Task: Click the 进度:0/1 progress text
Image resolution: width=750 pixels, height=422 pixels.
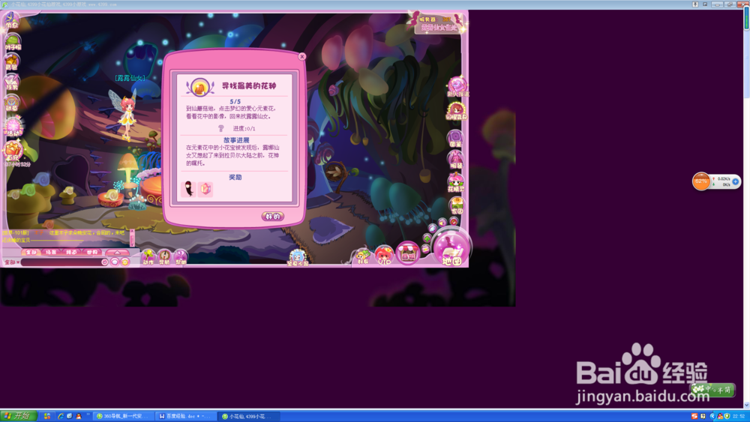Action: pyautogui.click(x=244, y=129)
